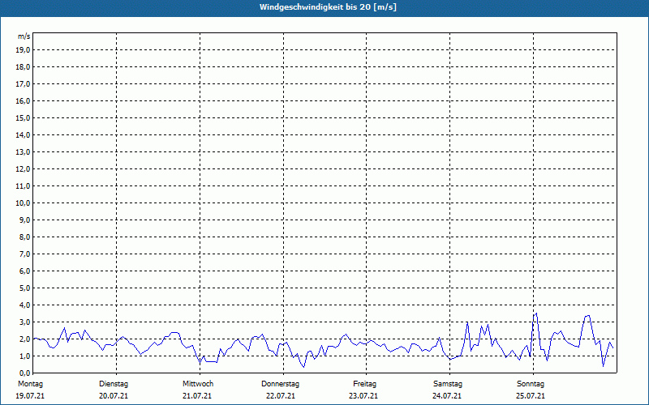
Task: Click the date 20.07.21
Action: (x=114, y=396)
